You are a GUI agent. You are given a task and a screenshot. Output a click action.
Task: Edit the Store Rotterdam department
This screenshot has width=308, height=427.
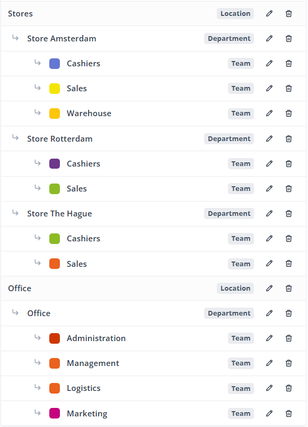[269, 138]
